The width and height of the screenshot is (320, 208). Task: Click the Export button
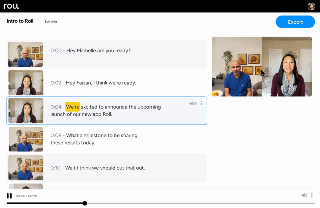pos(295,22)
